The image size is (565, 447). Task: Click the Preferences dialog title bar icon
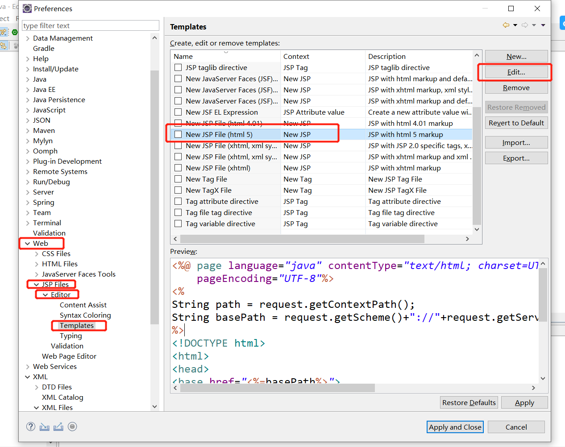click(x=27, y=8)
